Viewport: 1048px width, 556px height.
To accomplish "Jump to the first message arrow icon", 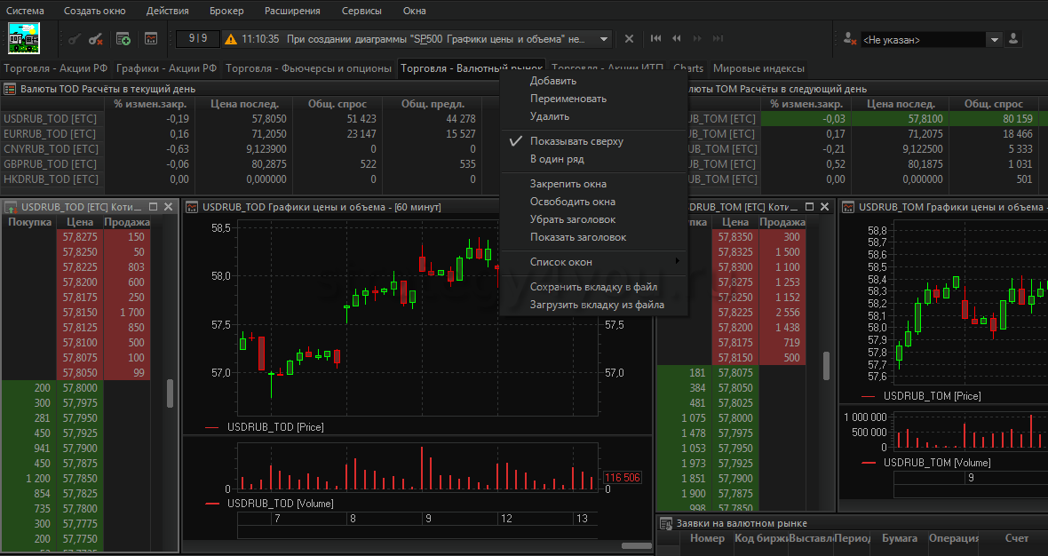I will [655, 39].
